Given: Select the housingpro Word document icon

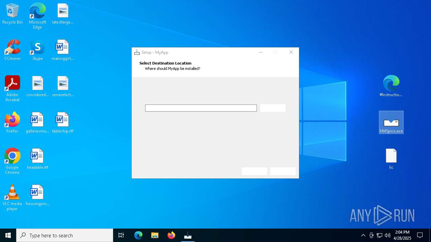Looking at the screenshot, I should pyautogui.click(x=37, y=196).
